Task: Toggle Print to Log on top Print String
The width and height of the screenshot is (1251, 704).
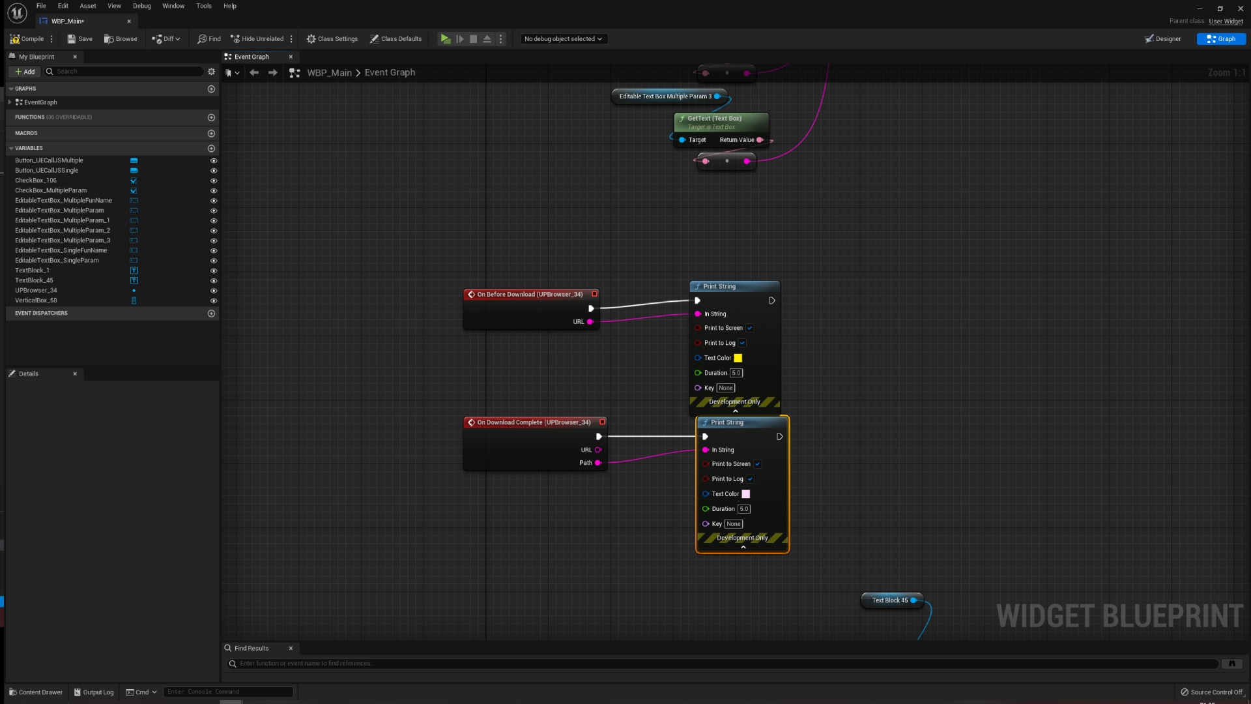Action: [x=743, y=343]
